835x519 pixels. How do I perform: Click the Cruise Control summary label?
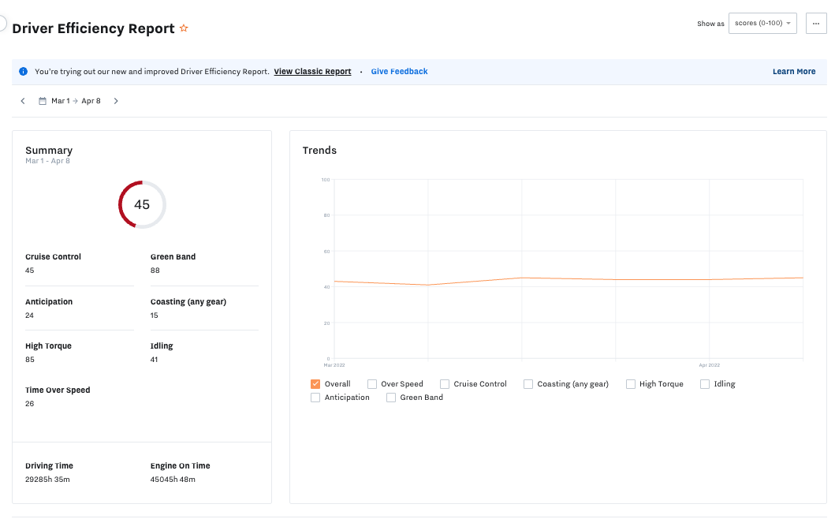coord(54,257)
